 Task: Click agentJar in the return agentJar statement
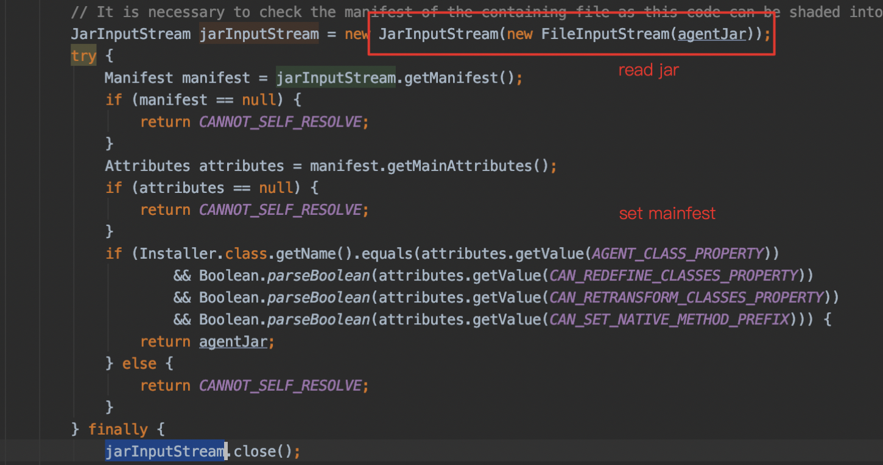coord(233,341)
